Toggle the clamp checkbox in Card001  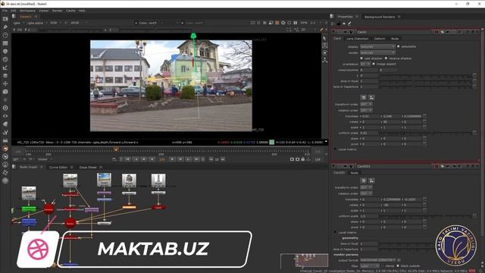tap(383, 266)
